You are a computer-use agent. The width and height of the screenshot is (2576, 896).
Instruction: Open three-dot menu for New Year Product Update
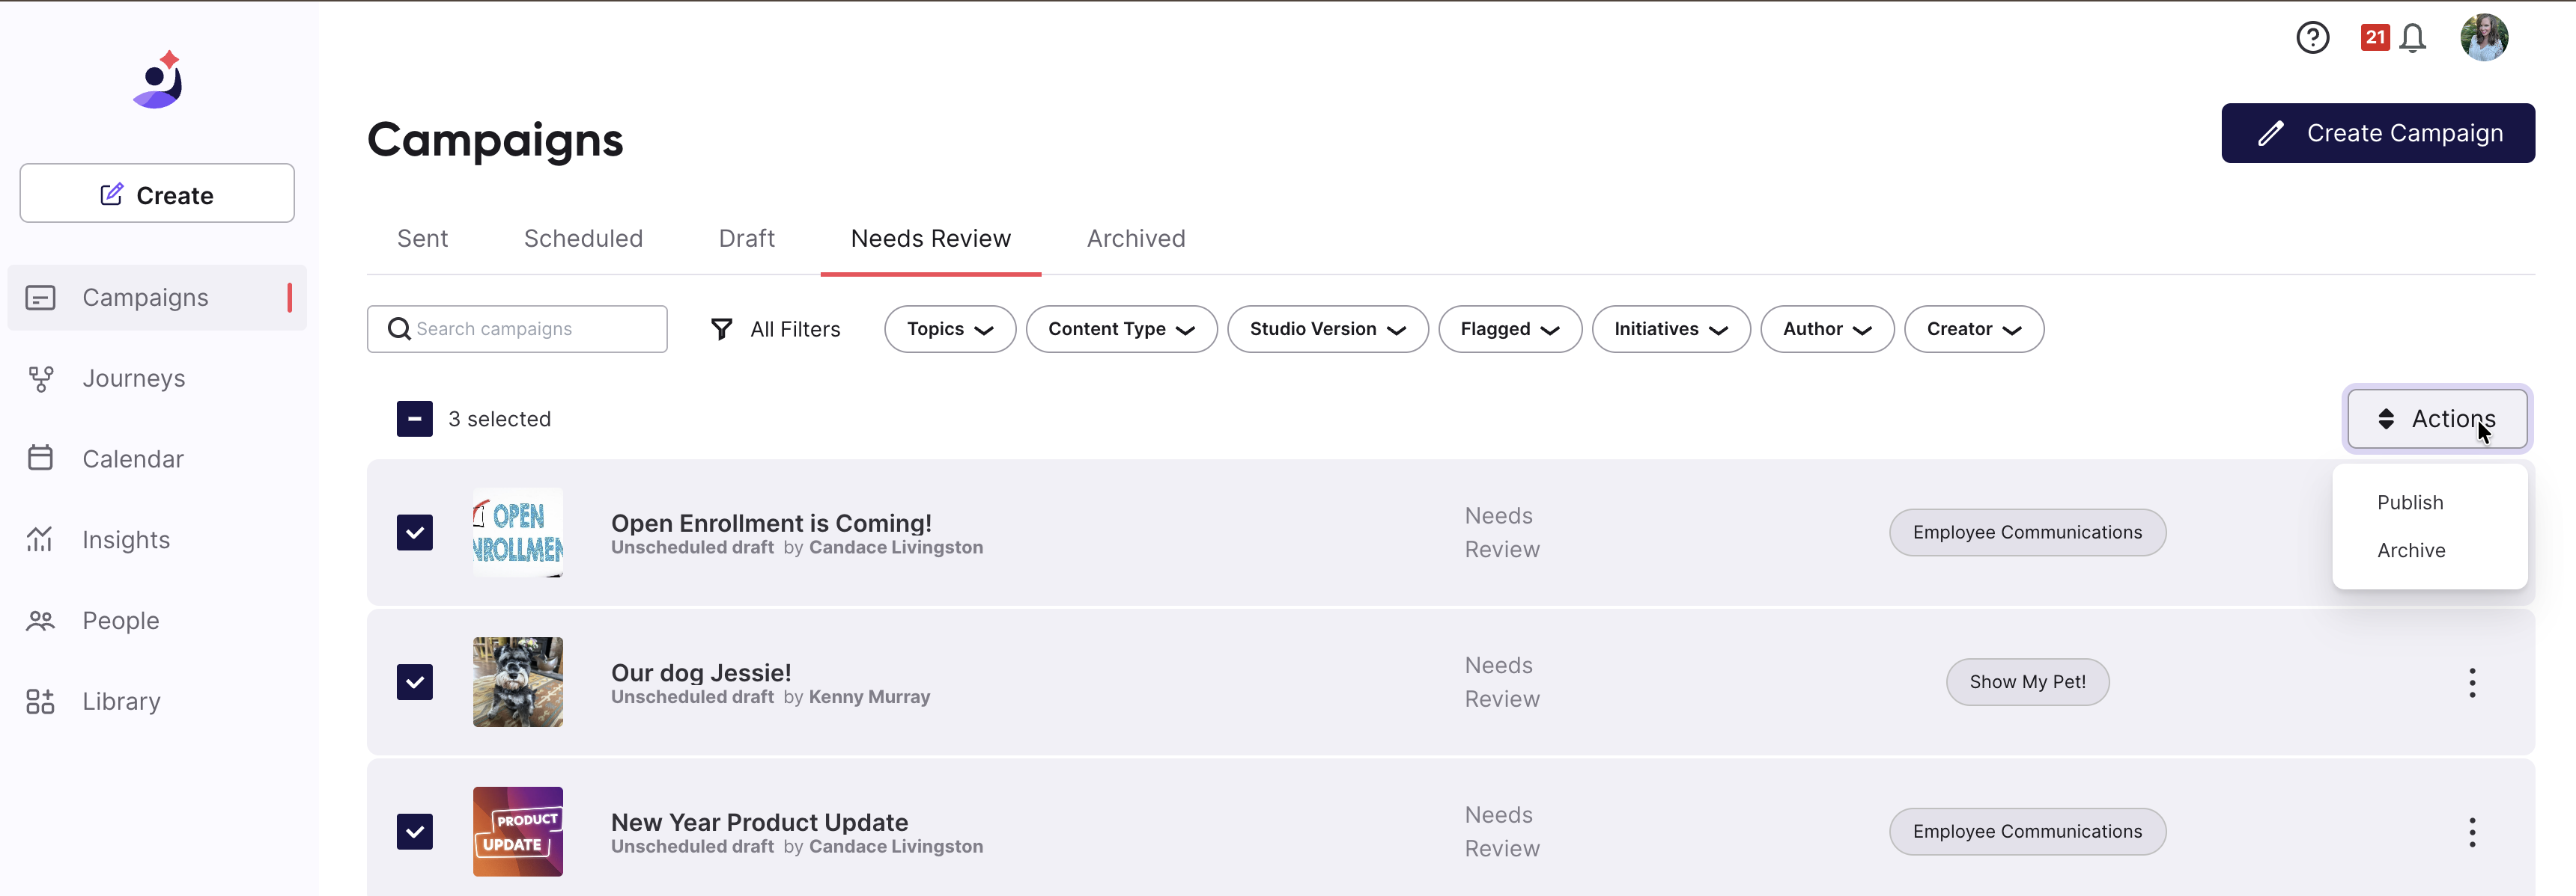[x=2471, y=832]
